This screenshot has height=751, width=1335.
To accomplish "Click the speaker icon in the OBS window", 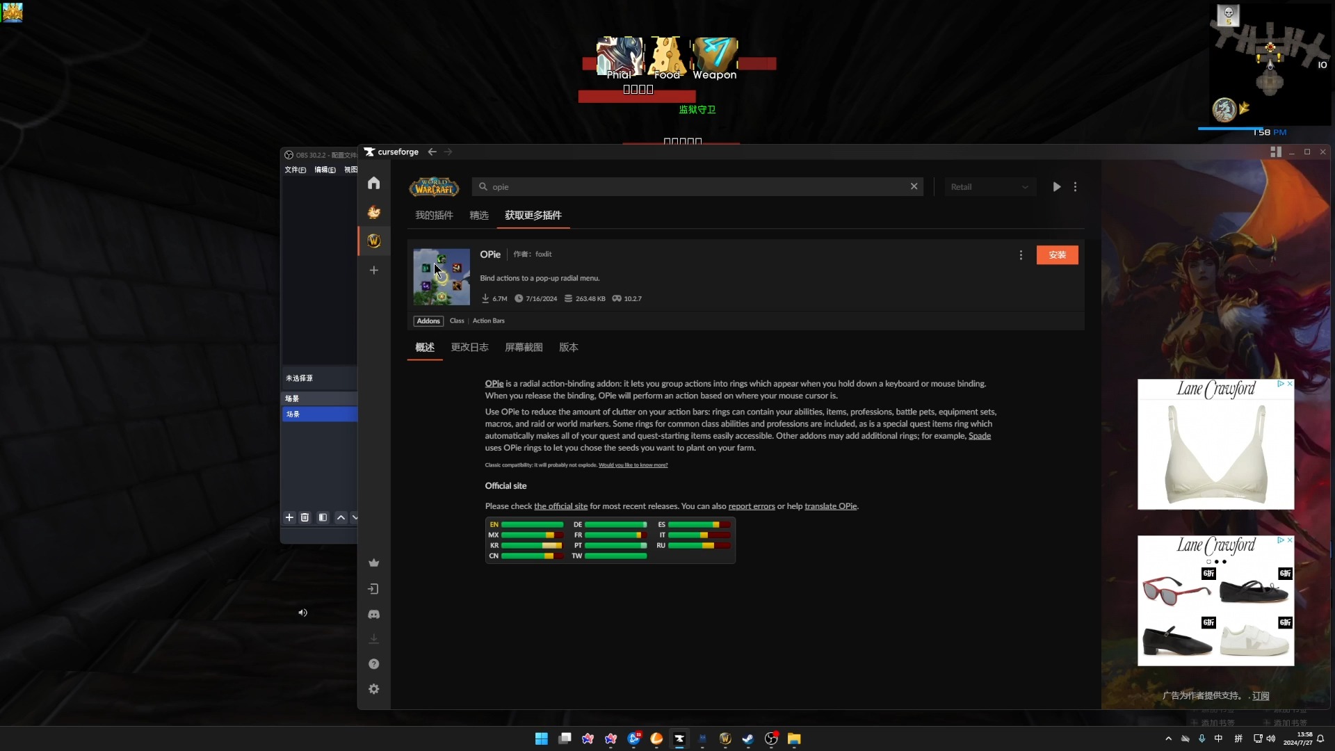I will click(302, 613).
